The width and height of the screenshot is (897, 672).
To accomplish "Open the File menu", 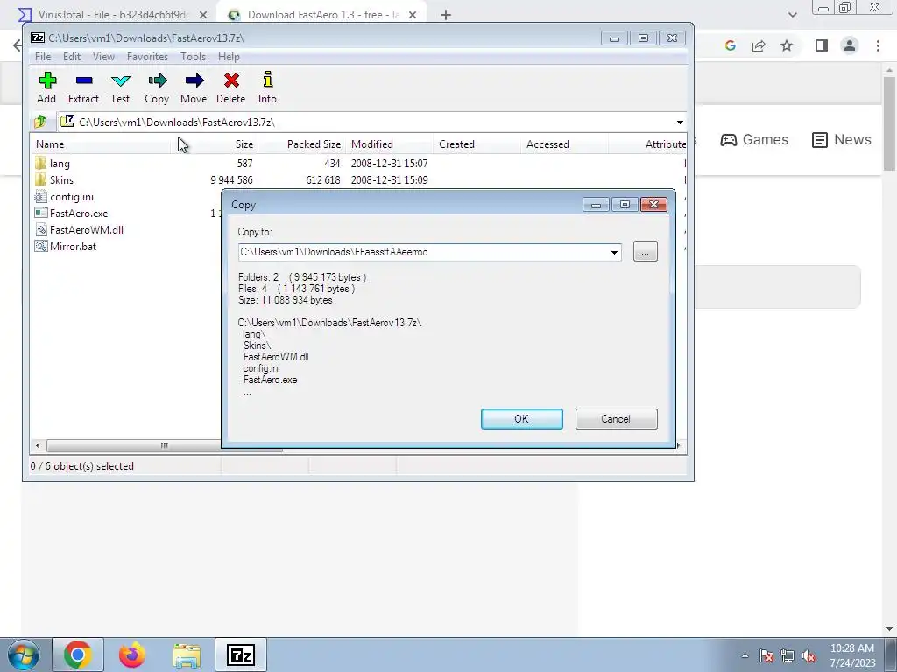I will point(43,57).
